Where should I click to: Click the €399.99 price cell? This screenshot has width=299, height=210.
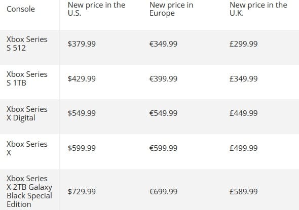(163, 78)
